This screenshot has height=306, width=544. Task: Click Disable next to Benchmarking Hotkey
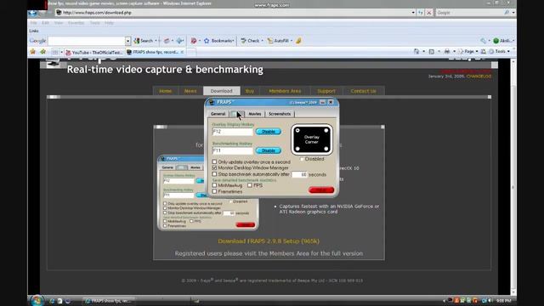coord(269,150)
